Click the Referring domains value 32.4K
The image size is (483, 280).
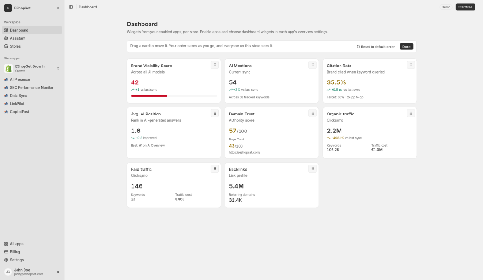click(x=235, y=200)
